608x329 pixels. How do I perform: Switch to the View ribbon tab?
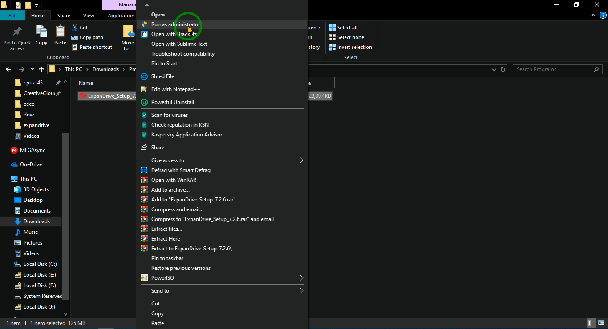point(89,16)
